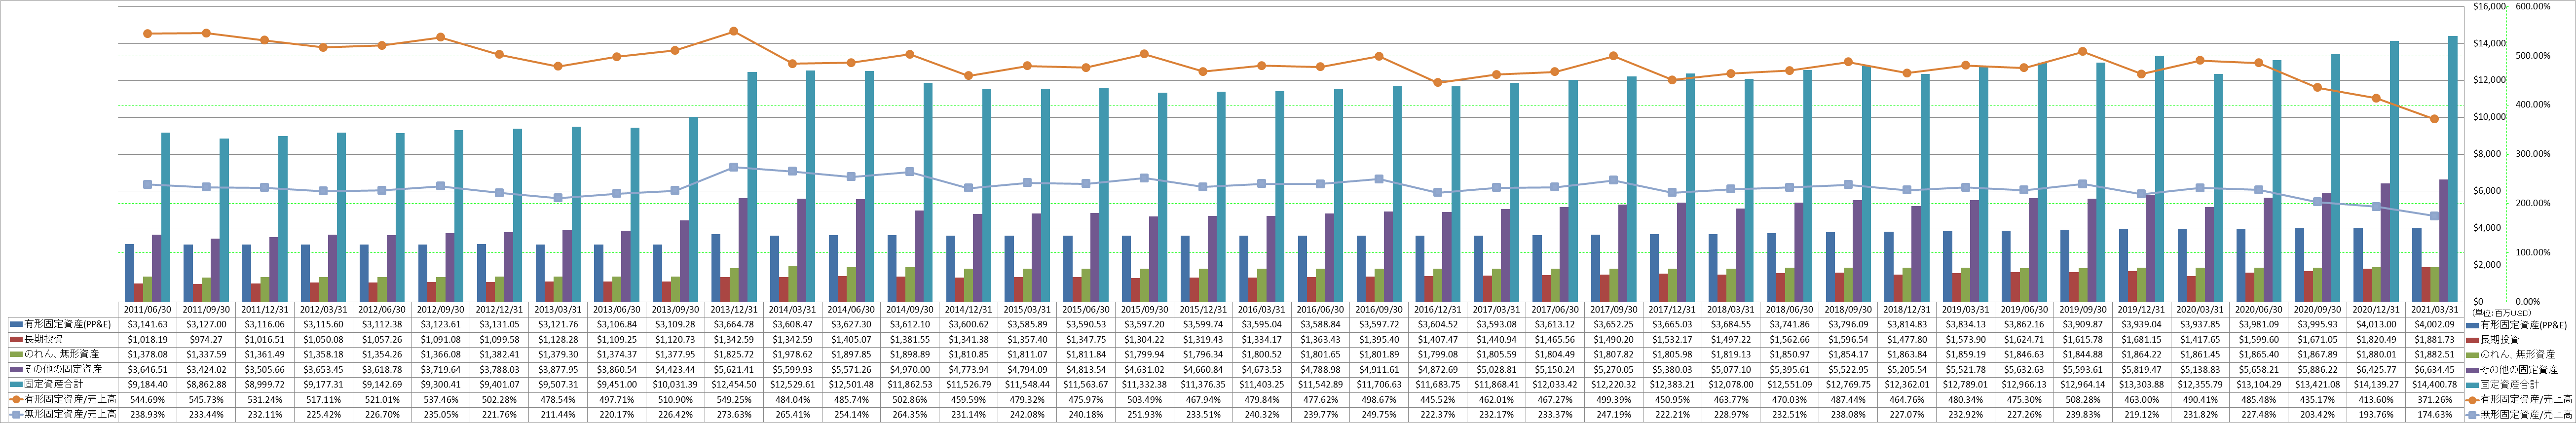Click the $1,417.65 long-term investment cell
The height and width of the screenshot is (423, 2576).
[x=2199, y=340]
